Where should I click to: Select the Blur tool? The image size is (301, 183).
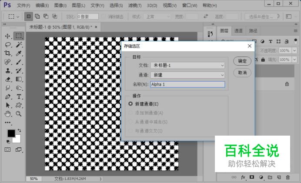tap(8, 88)
